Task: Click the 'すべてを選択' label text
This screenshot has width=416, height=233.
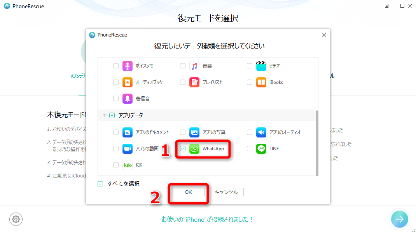Action: pyautogui.click(x=123, y=184)
